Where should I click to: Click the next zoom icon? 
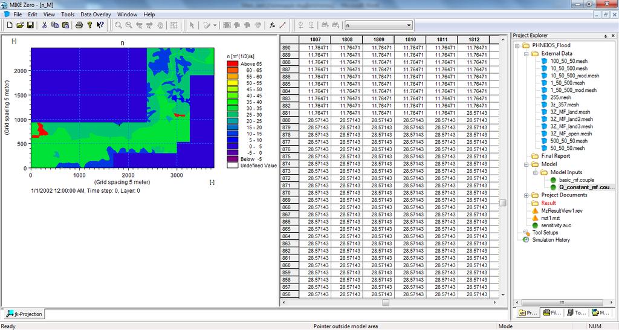(150, 25)
